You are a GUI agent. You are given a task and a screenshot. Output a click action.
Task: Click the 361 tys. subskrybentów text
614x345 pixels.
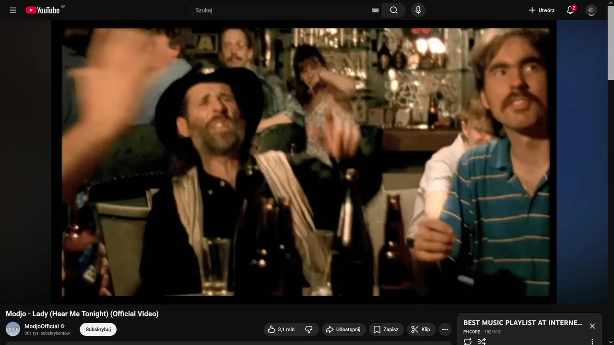pos(47,333)
